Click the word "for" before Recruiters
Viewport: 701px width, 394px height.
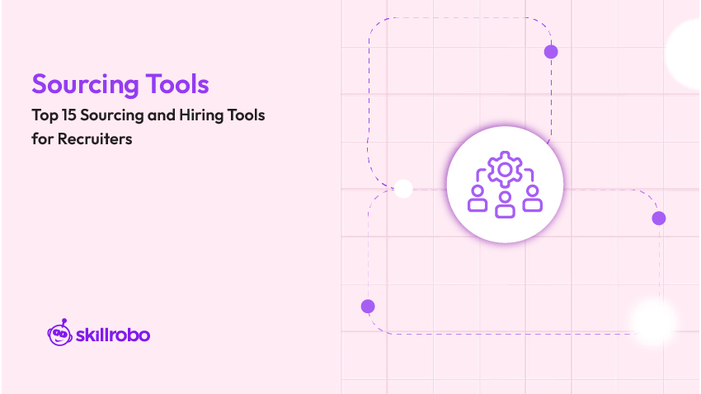pyautogui.click(x=42, y=139)
